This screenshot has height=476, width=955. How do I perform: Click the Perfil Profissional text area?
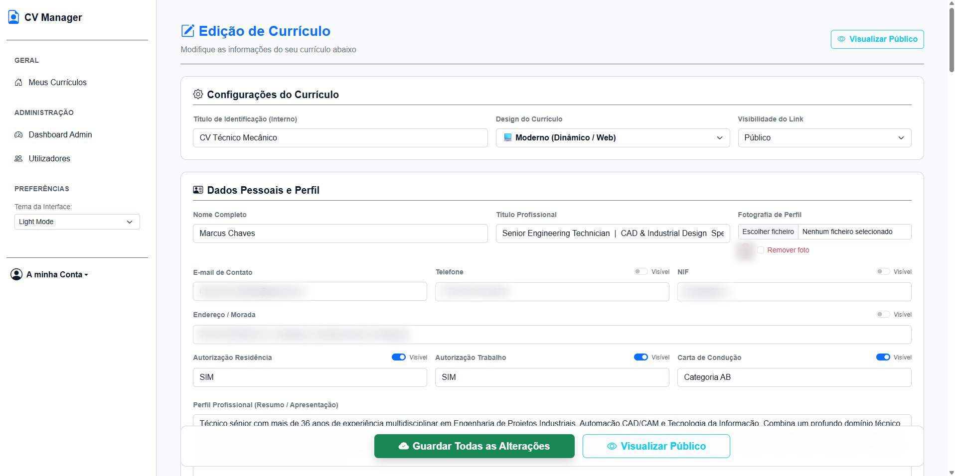(552, 421)
